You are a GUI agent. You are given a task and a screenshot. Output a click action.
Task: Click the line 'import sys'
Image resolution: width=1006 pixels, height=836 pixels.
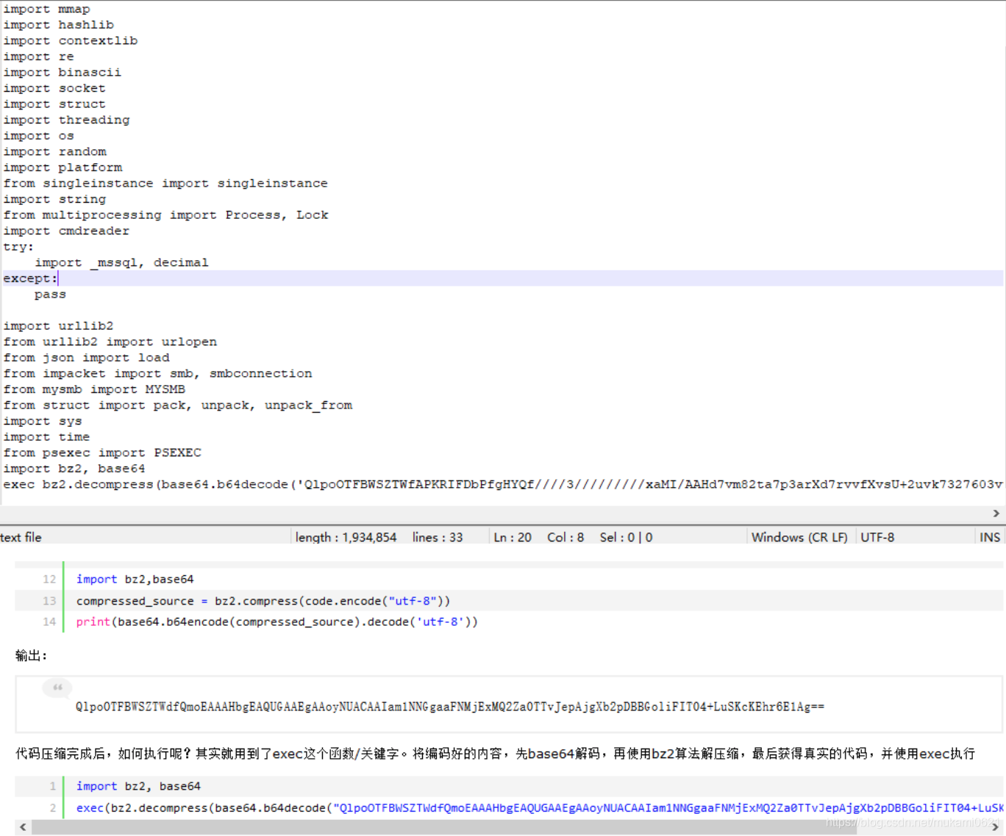[x=43, y=422]
